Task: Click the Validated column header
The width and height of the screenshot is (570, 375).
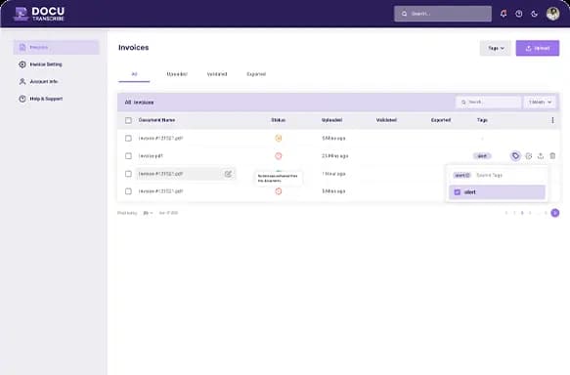Action: tap(386, 120)
